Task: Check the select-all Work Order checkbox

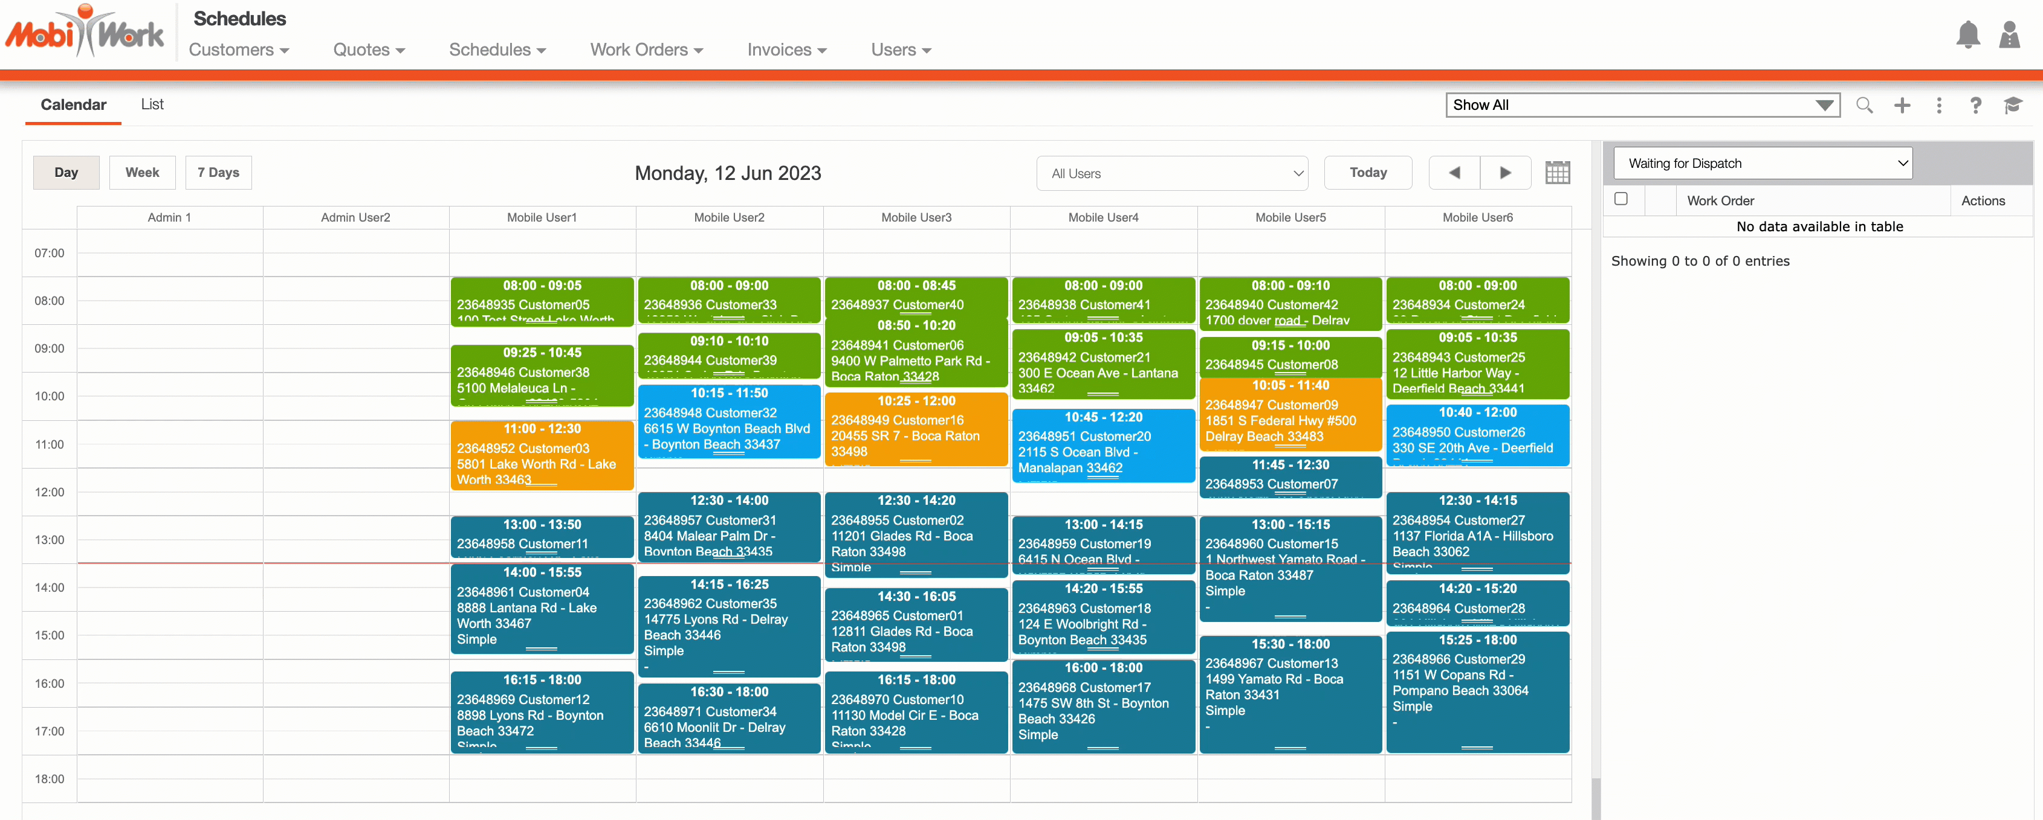Action: (1621, 200)
